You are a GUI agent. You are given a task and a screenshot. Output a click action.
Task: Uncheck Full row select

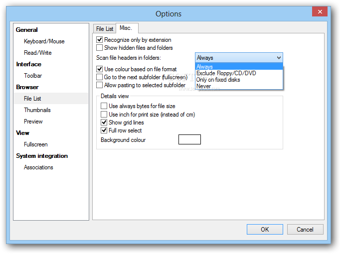[104, 130]
